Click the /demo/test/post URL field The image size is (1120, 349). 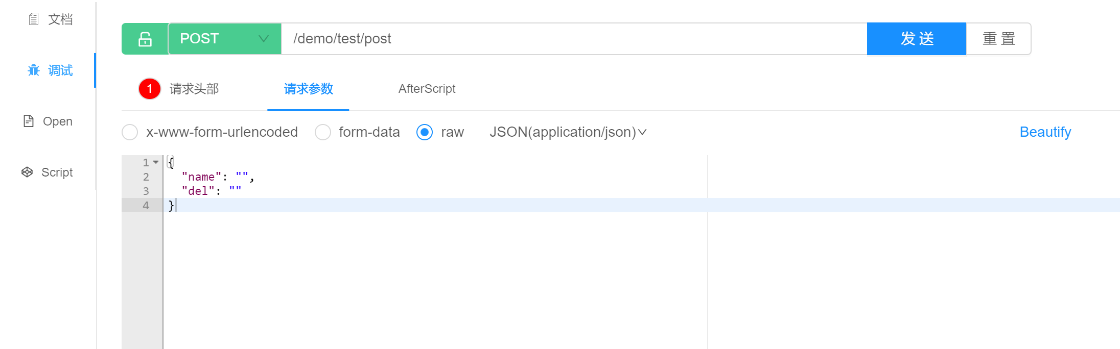pyautogui.click(x=574, y=39)
